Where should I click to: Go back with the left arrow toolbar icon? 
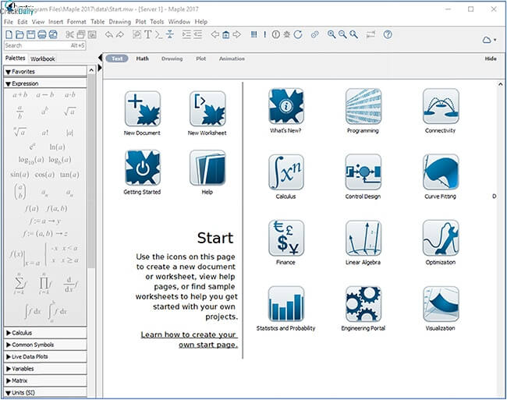pyautogui.click(x=215, y=34)
